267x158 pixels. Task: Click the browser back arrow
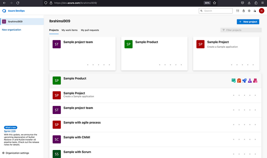pos(4,3)
